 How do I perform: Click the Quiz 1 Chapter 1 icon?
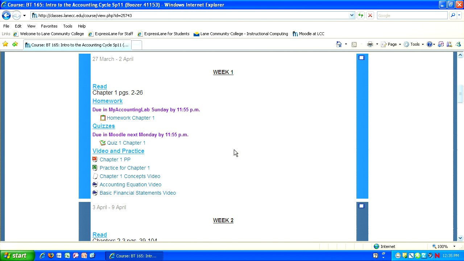tap(103, 143)
